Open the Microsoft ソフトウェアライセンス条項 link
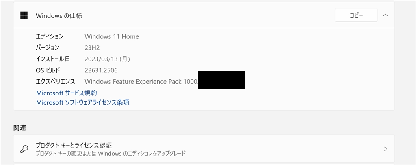The height and width of the screenshot is (165, 416). tap(82, 103)
